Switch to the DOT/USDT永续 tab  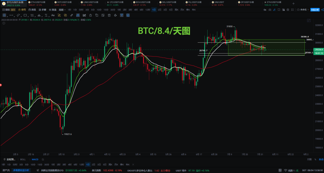(62, 3)
